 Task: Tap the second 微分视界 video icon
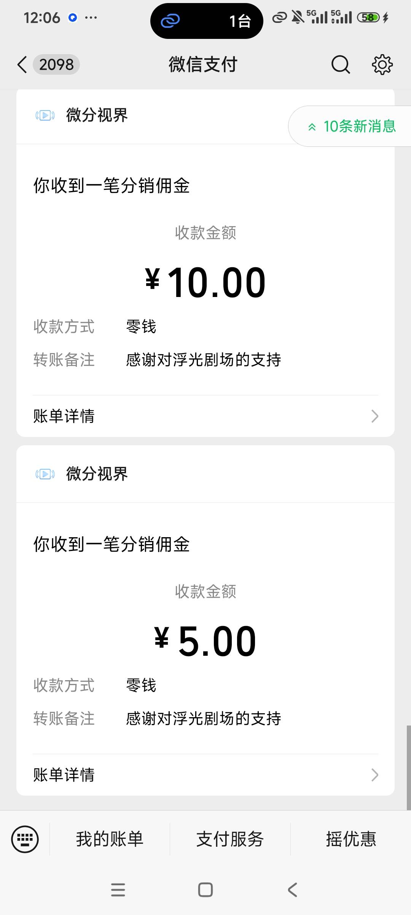pos(45,474)
